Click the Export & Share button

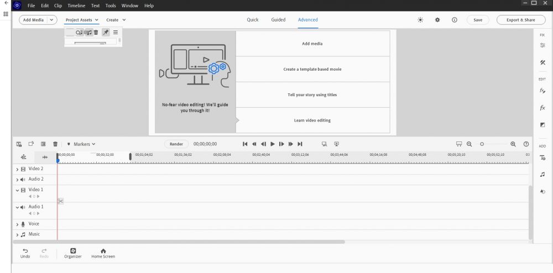[x=520, y=20]
